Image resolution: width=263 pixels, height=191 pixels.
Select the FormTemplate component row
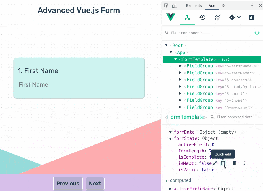pyautogui.click(x=212, y=59)
